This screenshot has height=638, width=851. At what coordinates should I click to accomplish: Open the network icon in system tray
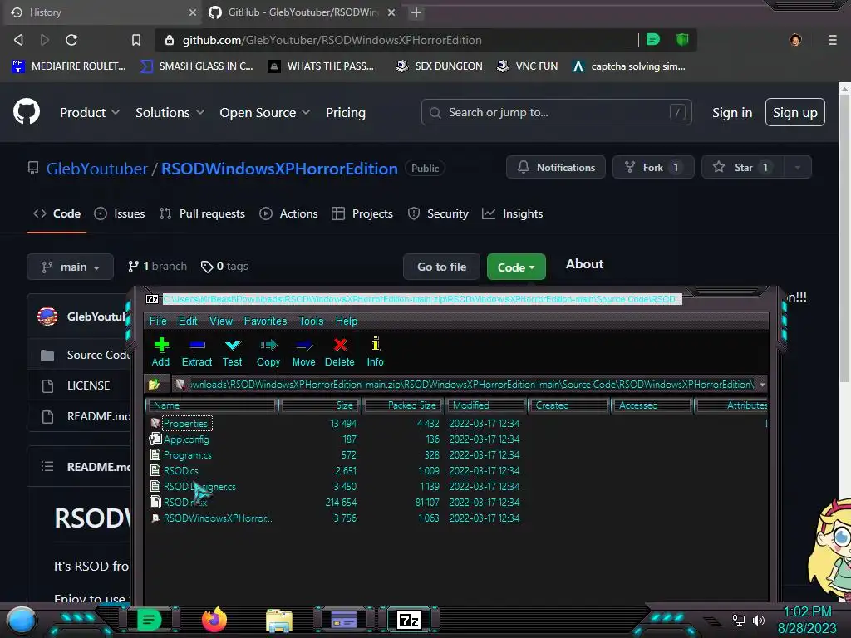[x=739, y=620]
